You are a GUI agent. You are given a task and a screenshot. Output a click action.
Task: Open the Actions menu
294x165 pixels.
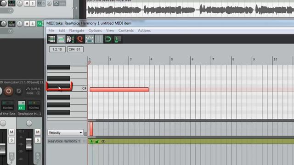click(x=144, y=31)
